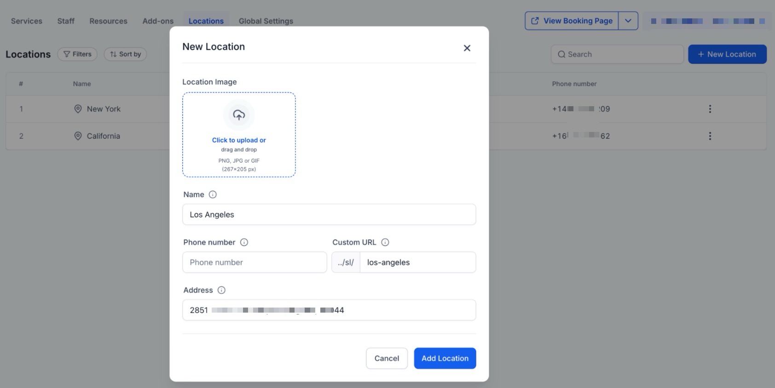Switch to the Services tab
This screenshot has height=388, width=775.
coord(27,21)
